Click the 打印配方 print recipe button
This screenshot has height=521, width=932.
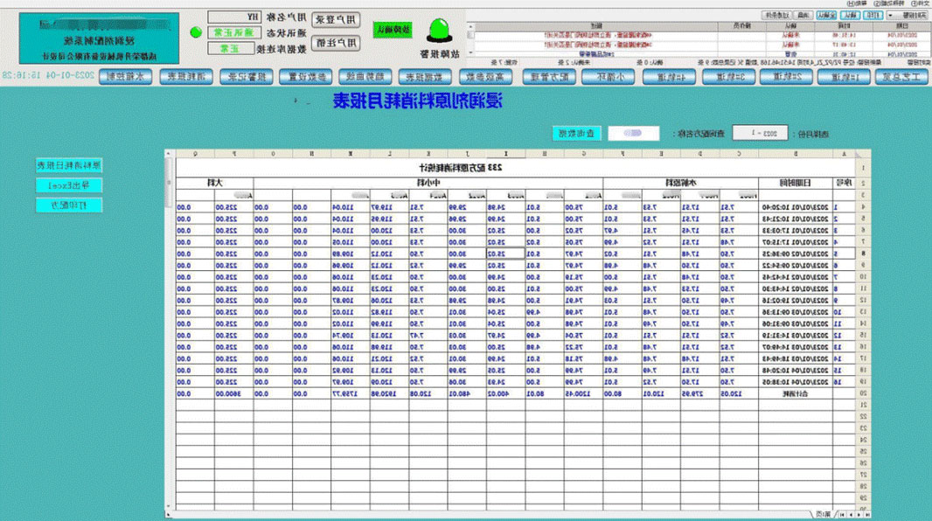tap(68, 205)
